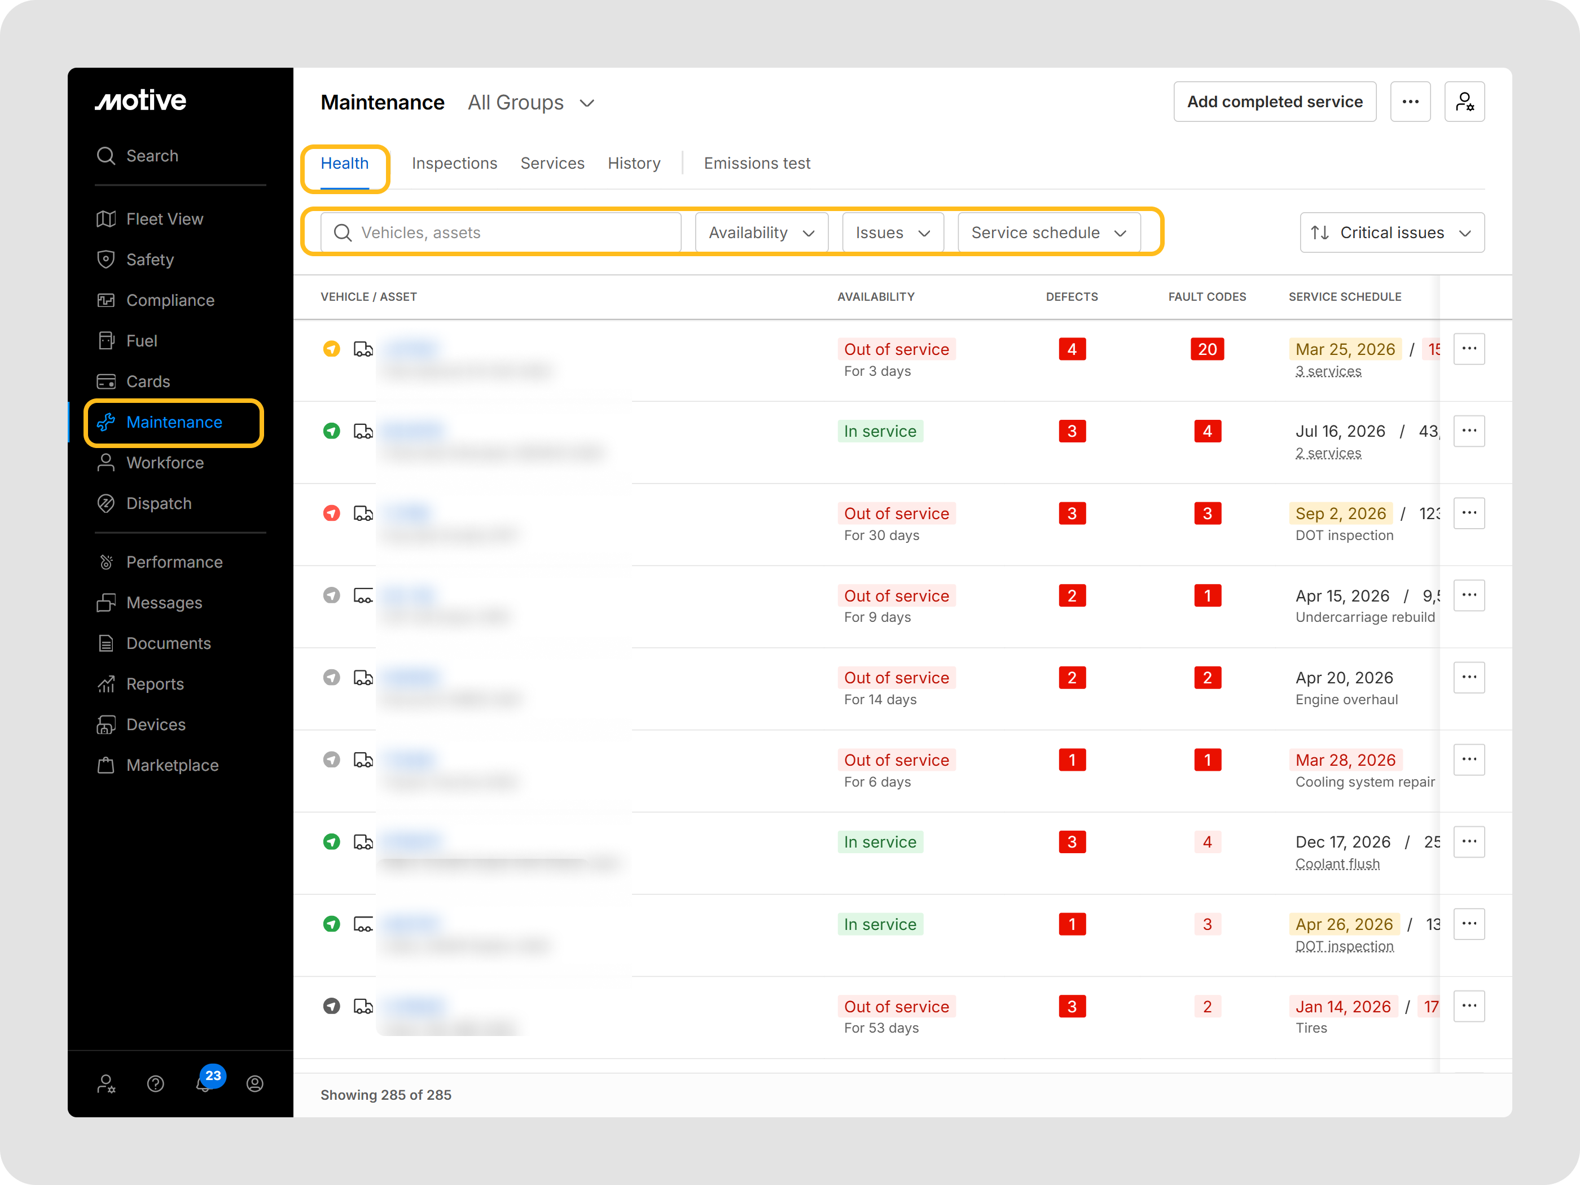1580x1185 pixels.
Task: Click the FAULT CODES column header
Action: coord(1207,297)
